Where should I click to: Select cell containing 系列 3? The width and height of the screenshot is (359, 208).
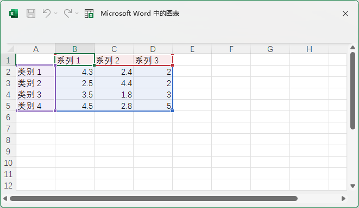(153, 60)
